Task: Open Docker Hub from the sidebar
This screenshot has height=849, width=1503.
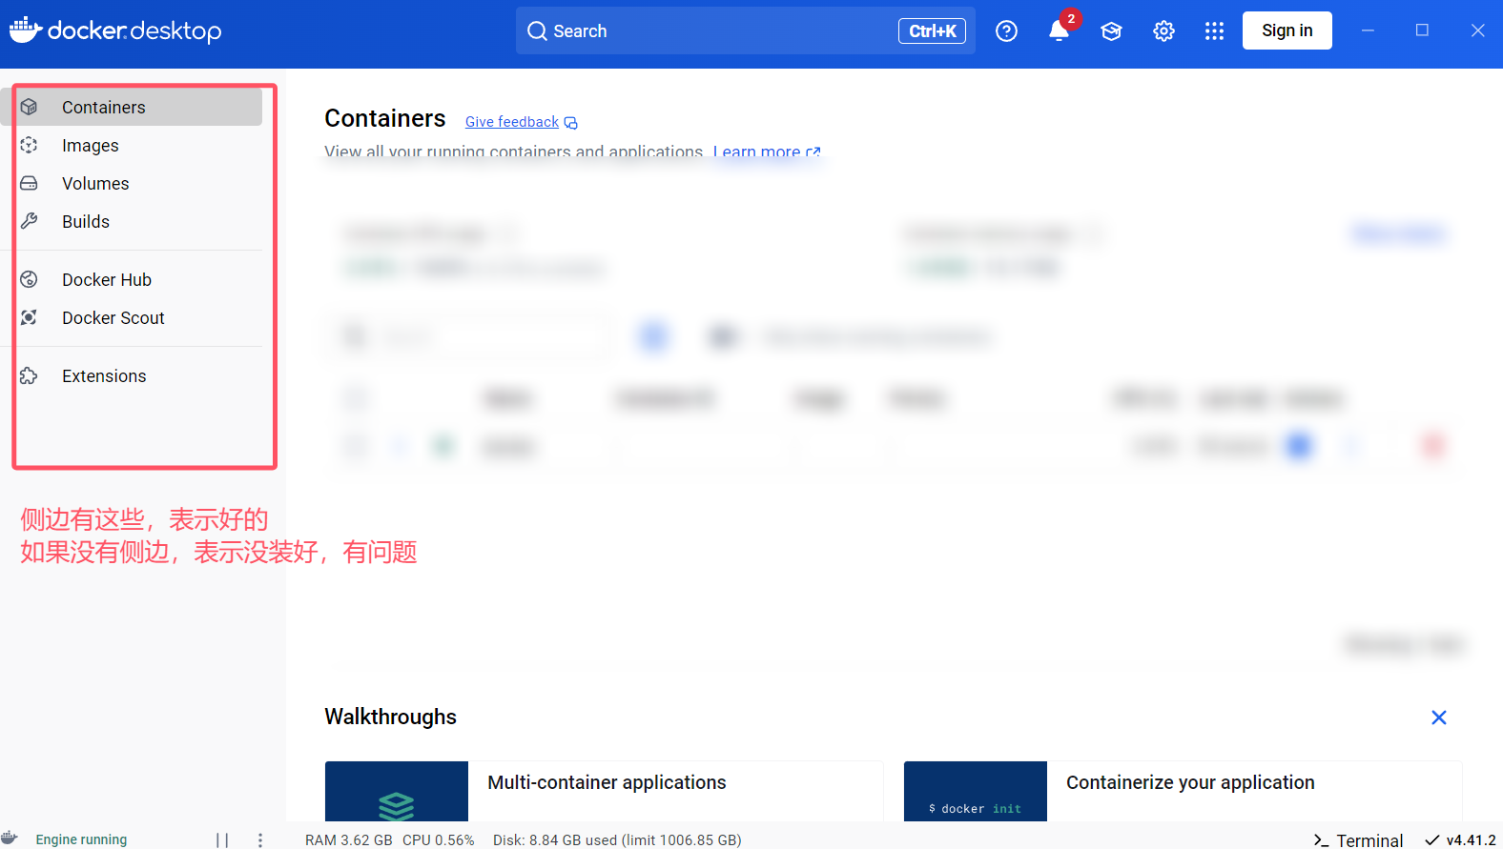Action: [134, 279]
